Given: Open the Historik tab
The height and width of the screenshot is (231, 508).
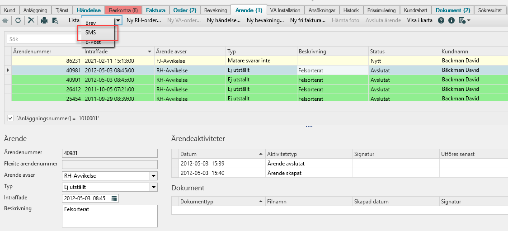Looking at the screenshot, I should tap(351, 10).
